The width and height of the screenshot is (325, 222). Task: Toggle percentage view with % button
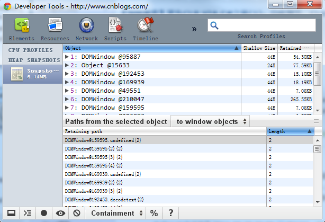[154, 213]
